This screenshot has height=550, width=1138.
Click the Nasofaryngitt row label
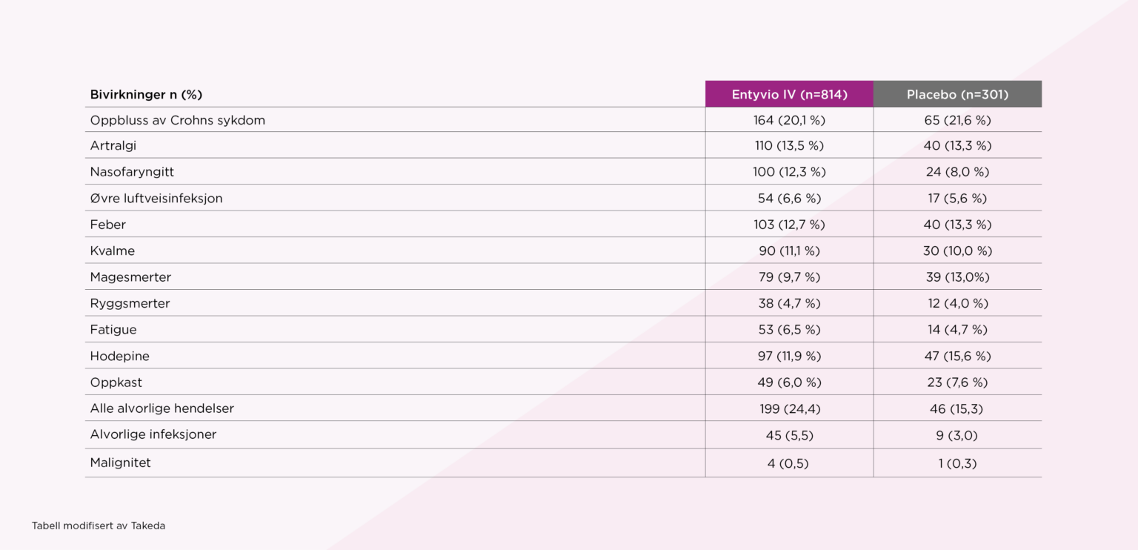pyautogui.click(x=132, y=172)
